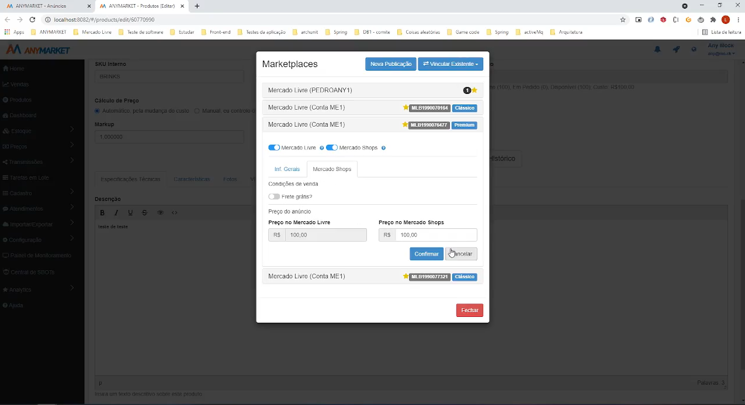Click the star beside badge MLB1990070164

click(406, 107)
